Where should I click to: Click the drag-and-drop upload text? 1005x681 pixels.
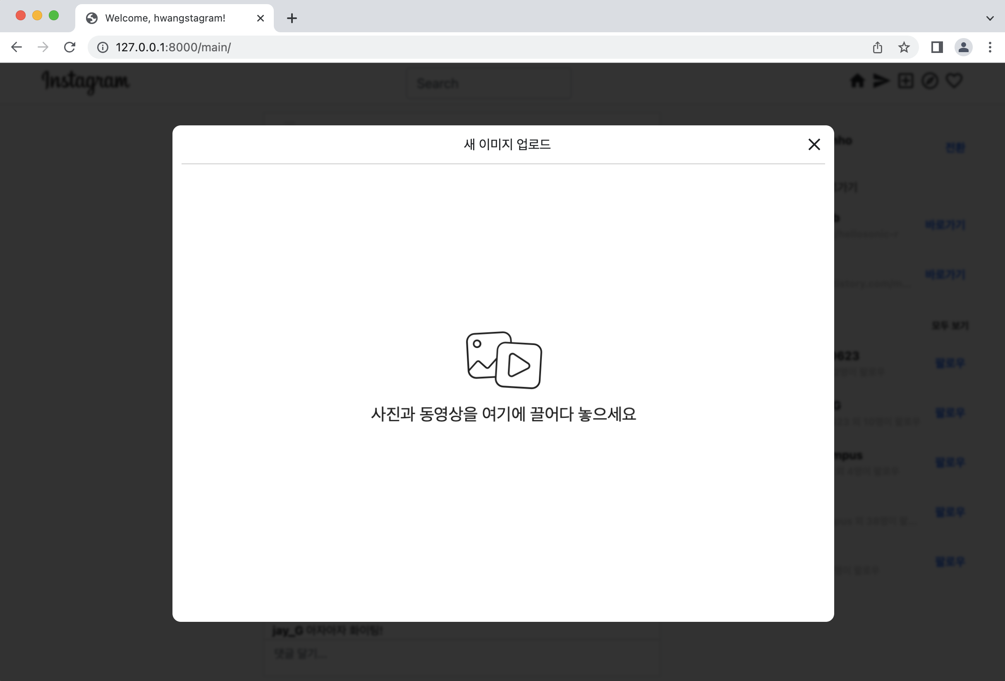(x=503, y=414)
